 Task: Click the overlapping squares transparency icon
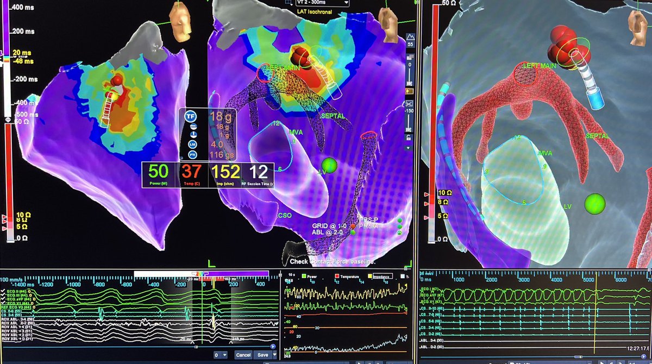(410, 57)
